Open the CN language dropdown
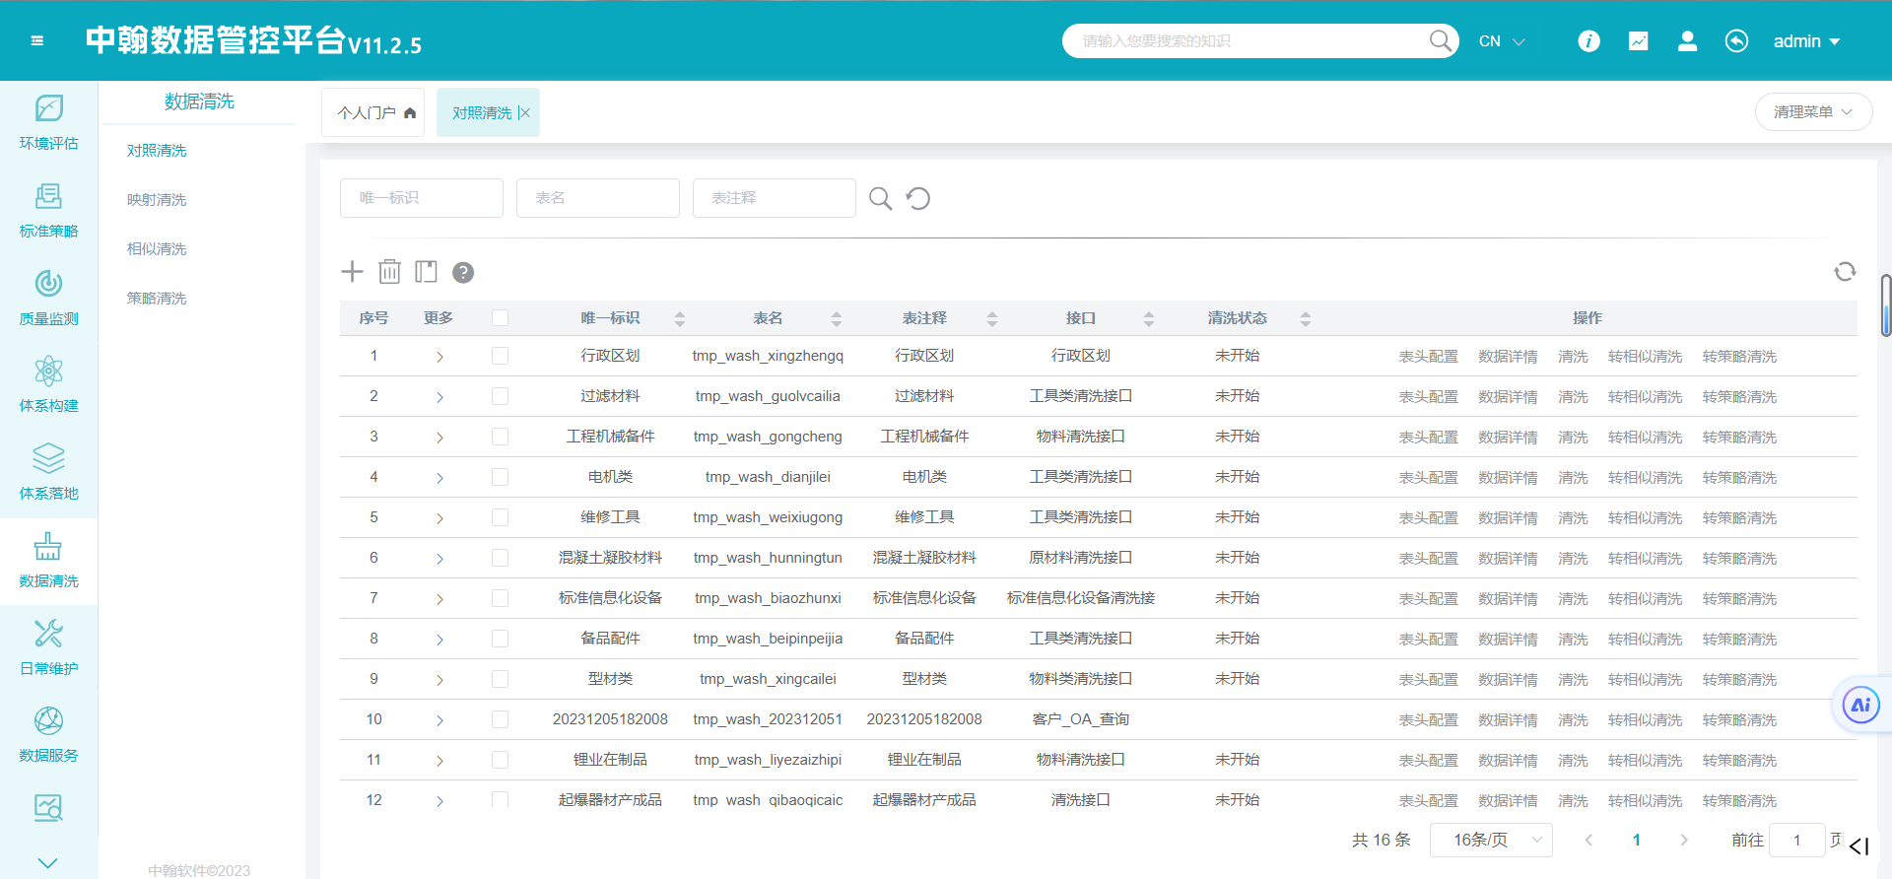 point(1502,41)
